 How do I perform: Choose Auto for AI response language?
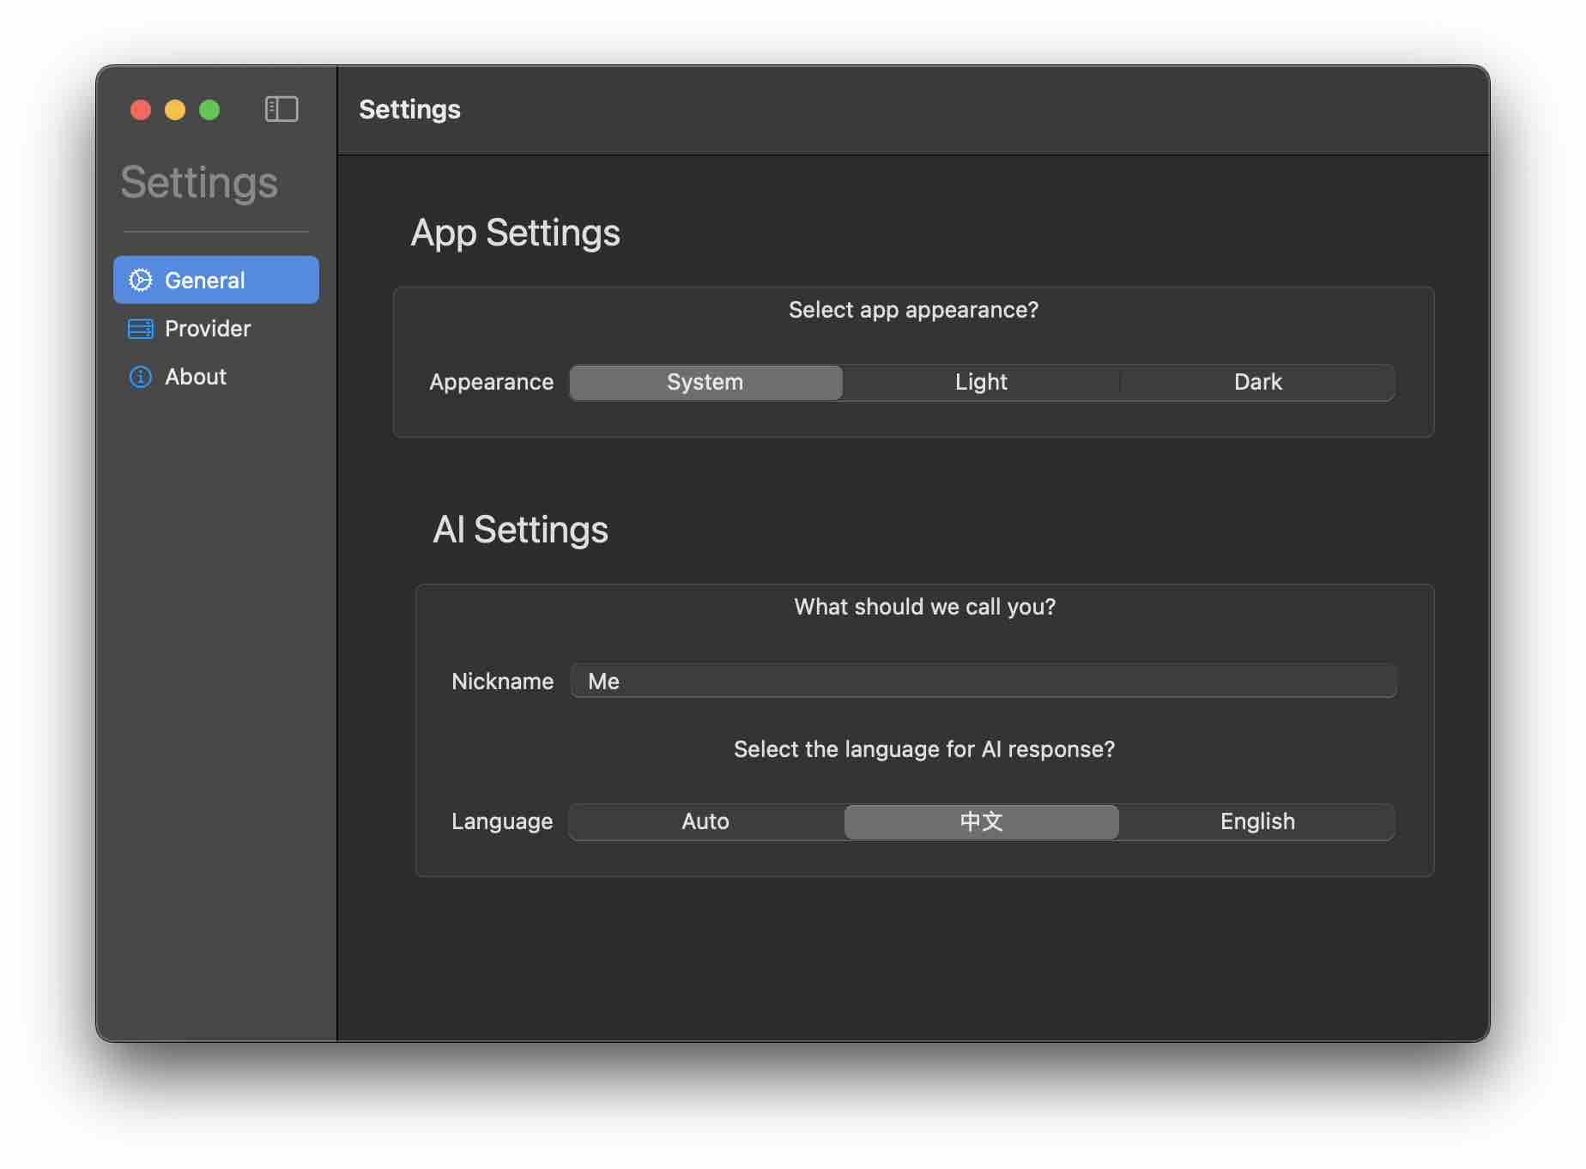click(705, 821)
